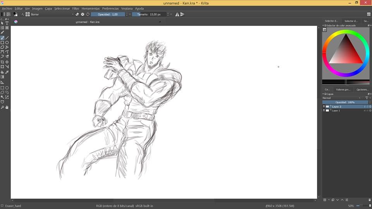372x209 pixels.
Task: Hide Layer 2 using its eye icon
Action: 324,107
